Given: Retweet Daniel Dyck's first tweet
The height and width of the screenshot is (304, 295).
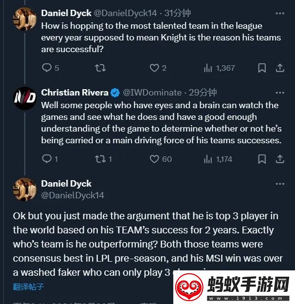Looking at the screenshot, I should (x=100, y=68).
